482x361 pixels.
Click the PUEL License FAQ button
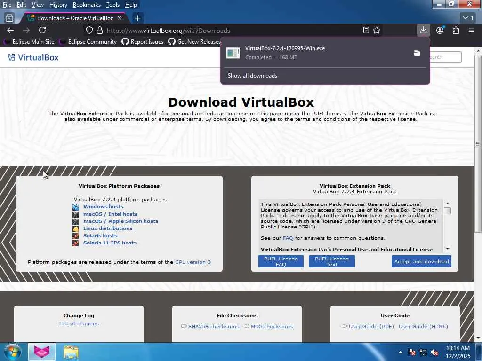tap(281, 261)
